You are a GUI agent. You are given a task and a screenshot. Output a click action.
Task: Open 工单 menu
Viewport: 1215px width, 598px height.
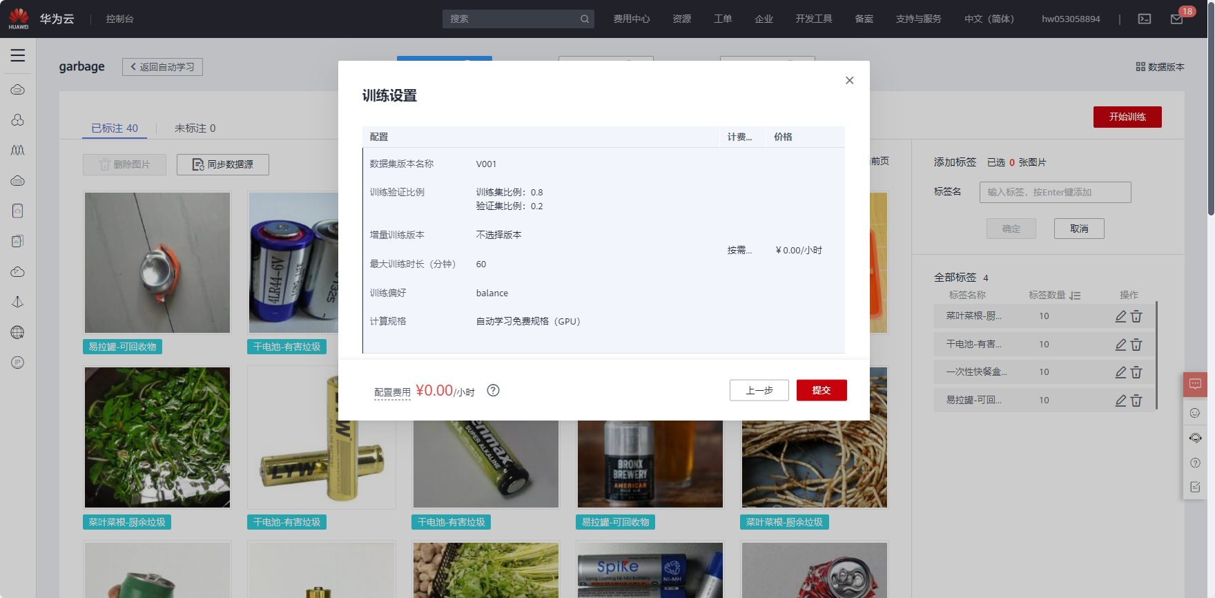click(723, 19)
